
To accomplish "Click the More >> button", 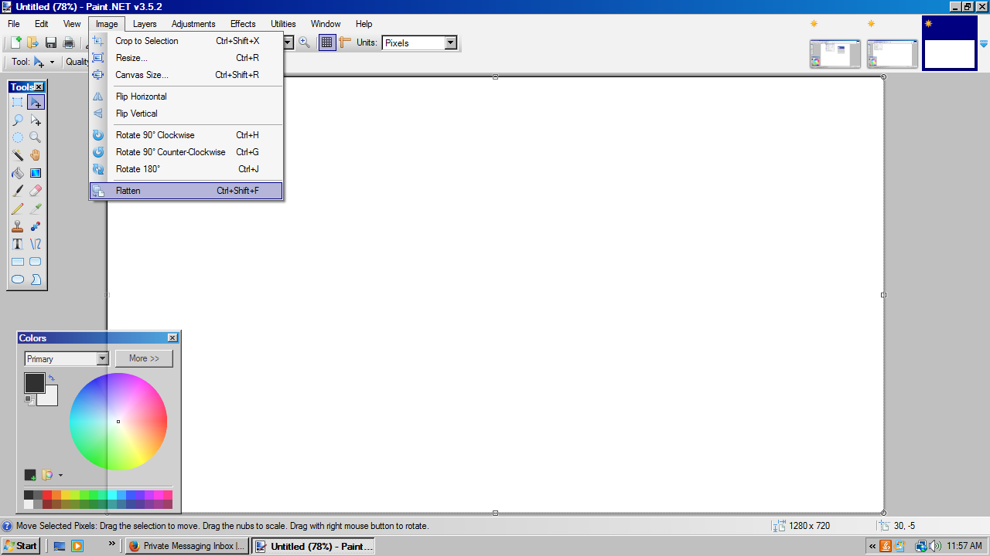I will (144, 358).
